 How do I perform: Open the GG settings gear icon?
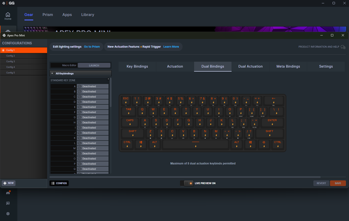(x=8, y=213)
